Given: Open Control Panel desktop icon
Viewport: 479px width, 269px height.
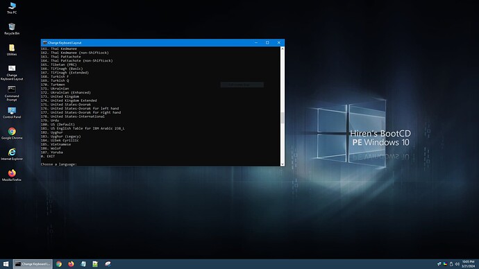Looking at the screenshot, I should 12,113.
